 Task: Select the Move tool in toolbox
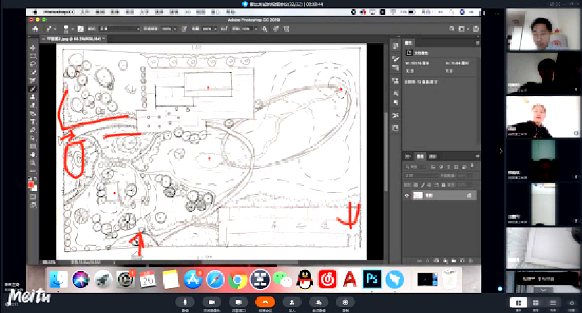(x=32, y=48)
